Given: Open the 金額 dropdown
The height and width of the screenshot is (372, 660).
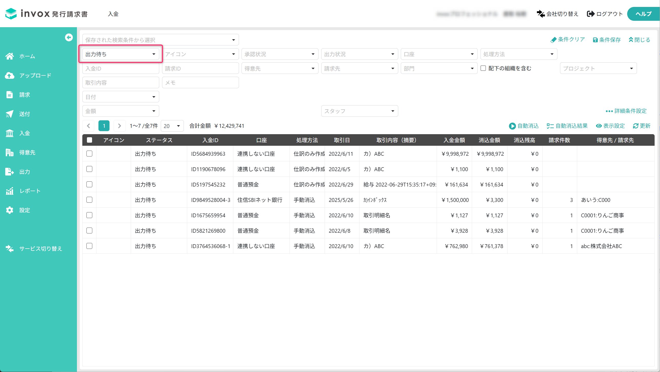Looking at the screenshot, I should [121, 111].
